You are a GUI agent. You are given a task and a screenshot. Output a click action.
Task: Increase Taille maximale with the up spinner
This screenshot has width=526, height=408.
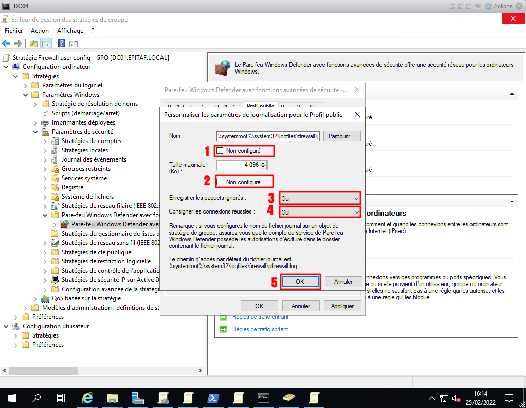point(264,163)
